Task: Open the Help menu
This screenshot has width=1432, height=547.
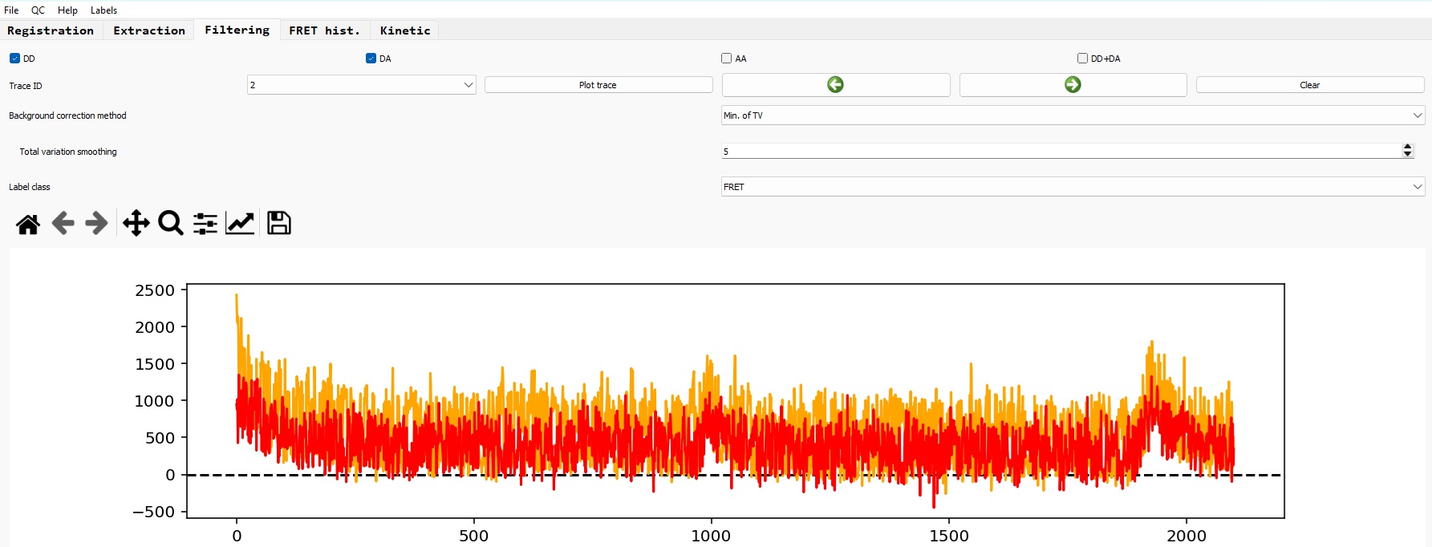Action: coord(67,10)
